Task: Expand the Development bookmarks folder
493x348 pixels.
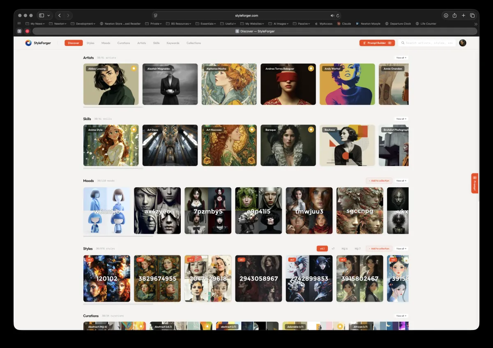Action: tap(83, 24)
